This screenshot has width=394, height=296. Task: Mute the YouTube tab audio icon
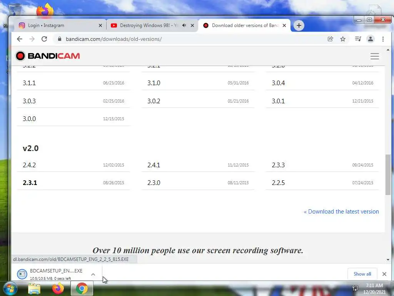pos(184,25)
